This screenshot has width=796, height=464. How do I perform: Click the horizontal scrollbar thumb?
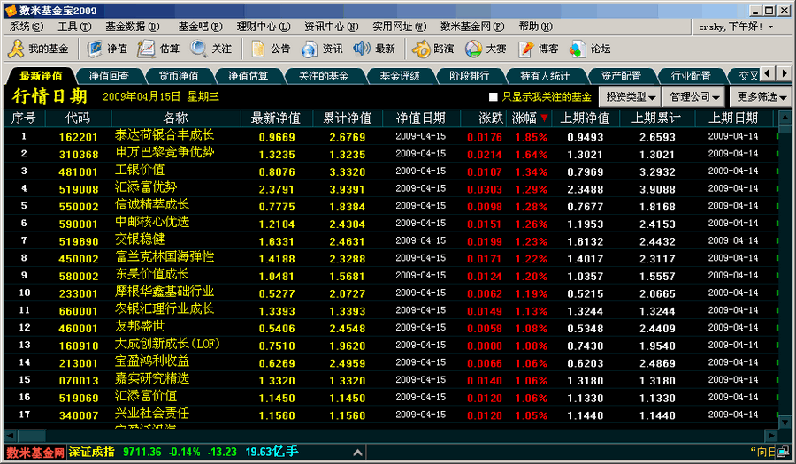[32, 436]
